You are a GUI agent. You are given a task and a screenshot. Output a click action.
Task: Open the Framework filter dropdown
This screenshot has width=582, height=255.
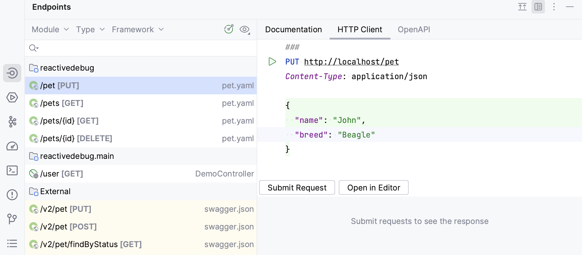138,30
